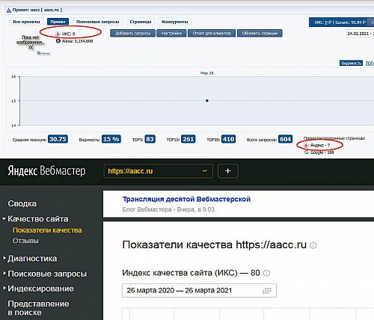This screenshot has width=374, height=320.
Task: Expand the Индексирование sidebar section
Action: point(4,289)
